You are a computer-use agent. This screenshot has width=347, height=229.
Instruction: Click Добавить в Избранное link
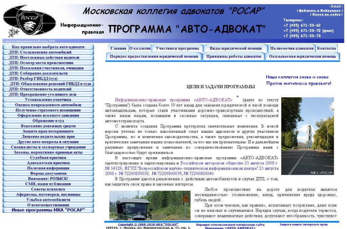point(320,11)
